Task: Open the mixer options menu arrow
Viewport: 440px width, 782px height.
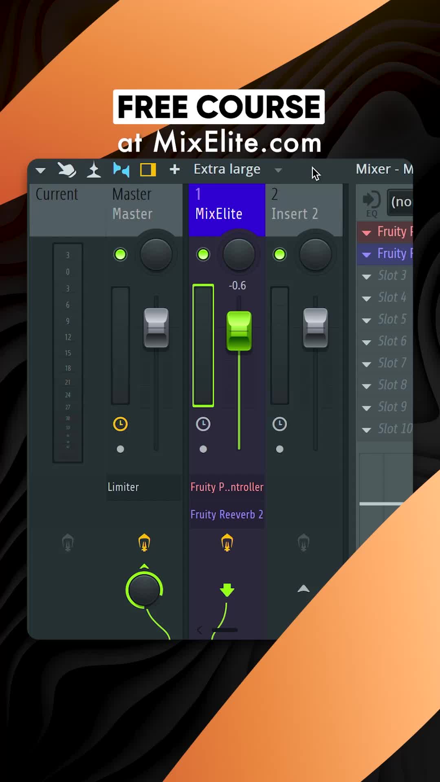Action: (40, 170)
